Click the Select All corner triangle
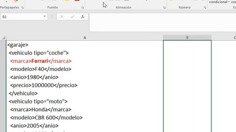Screen dimensions: 236x132 pyautogui.click(x=3, y=38)
